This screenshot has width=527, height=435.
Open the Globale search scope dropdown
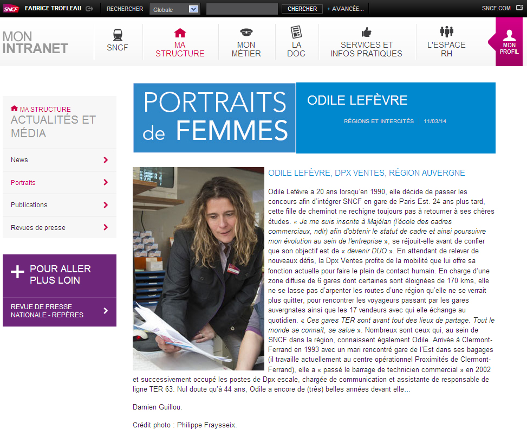tap(175, 9)
